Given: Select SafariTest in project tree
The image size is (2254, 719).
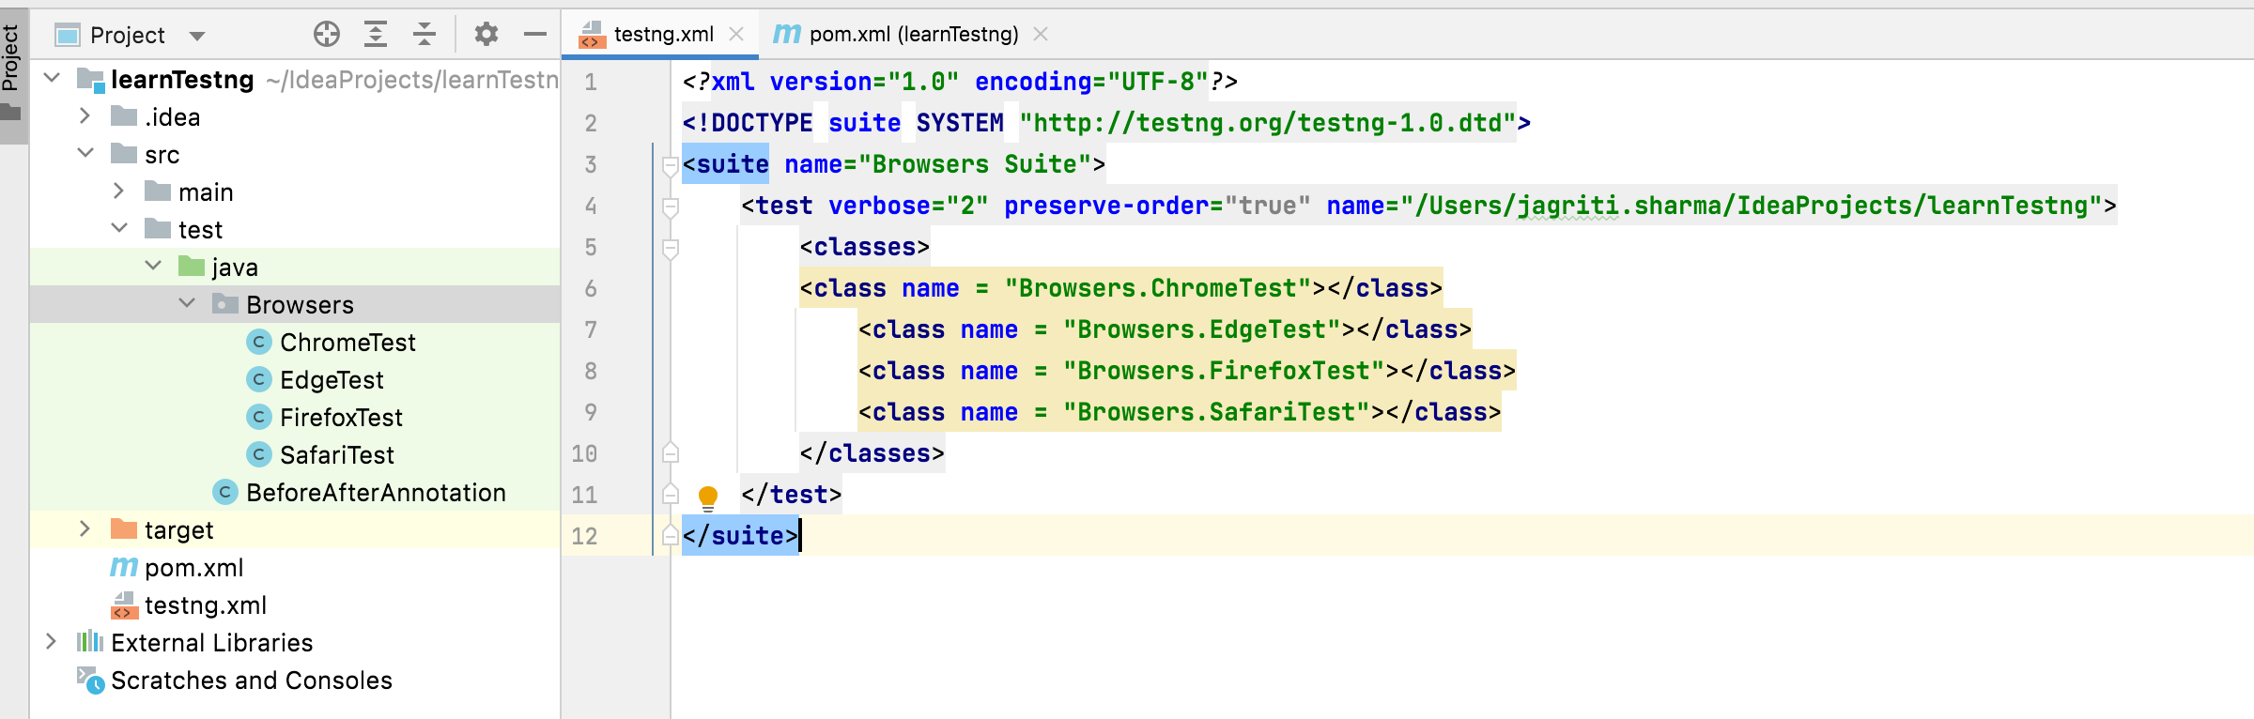Looking at the screenshot, I should tap(337, 455).
